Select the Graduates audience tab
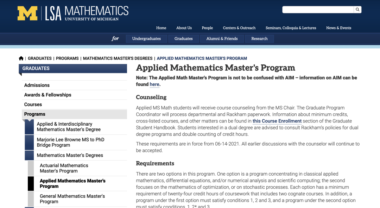Image resolution: width=380 pixels, height=208 pixels. (x=183, y=39)
